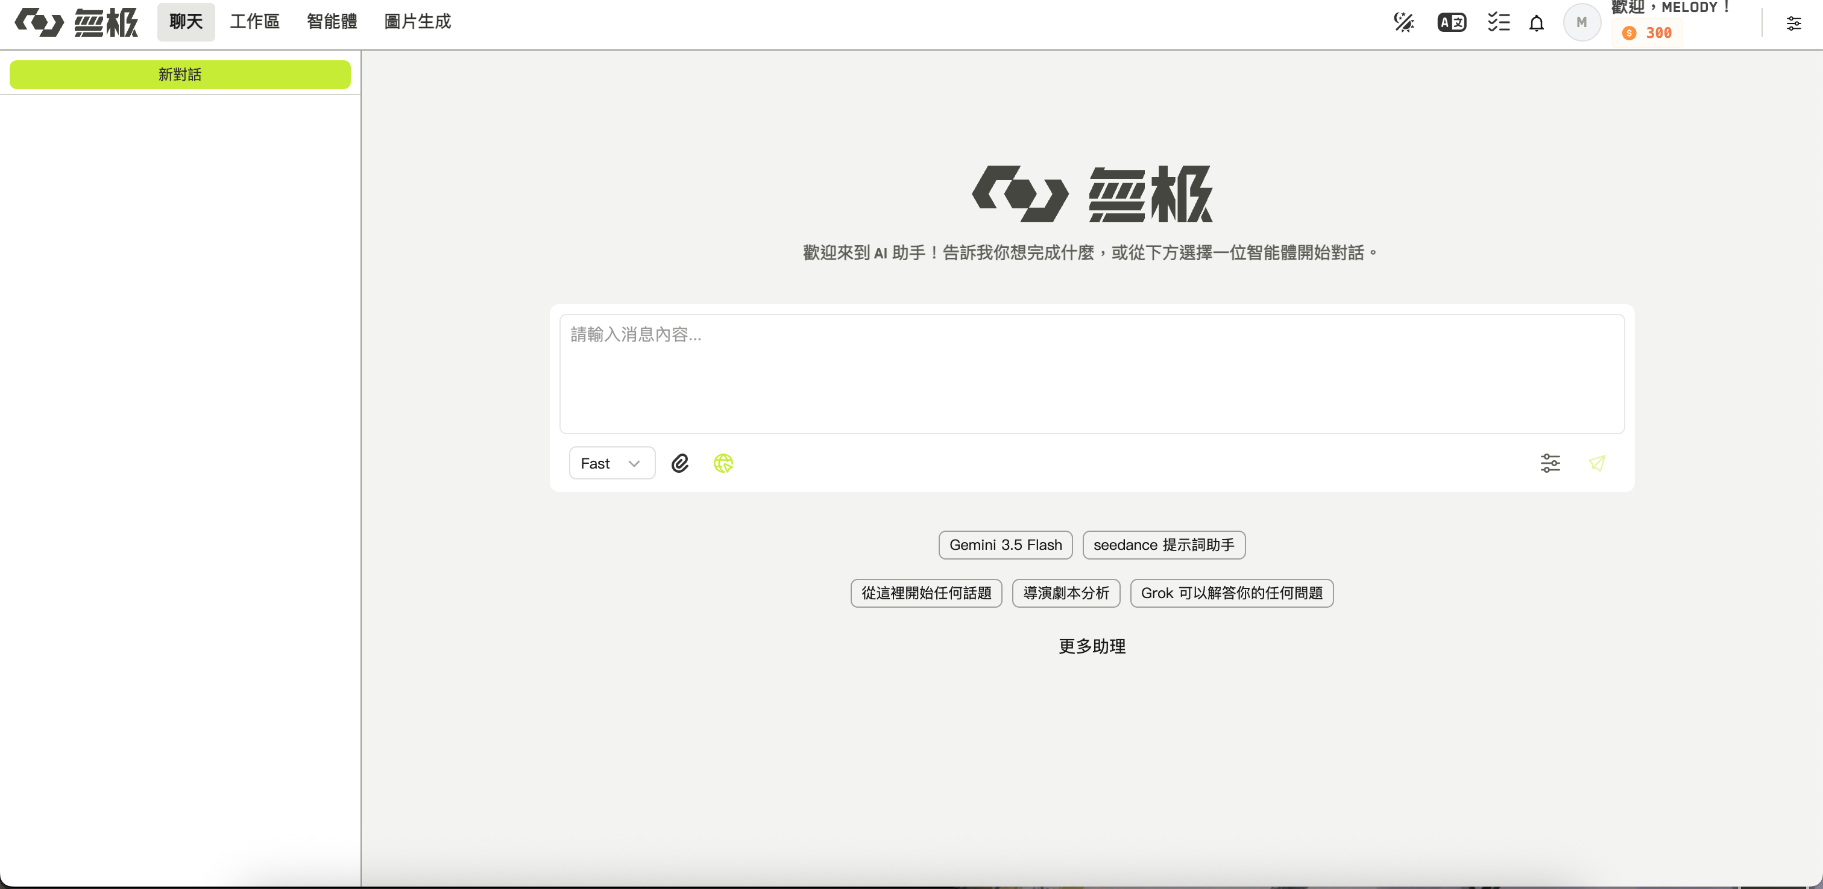Click the paperclip attachment icon
1823x889 pixels.
pyautogui.click(x=680, y=463)
